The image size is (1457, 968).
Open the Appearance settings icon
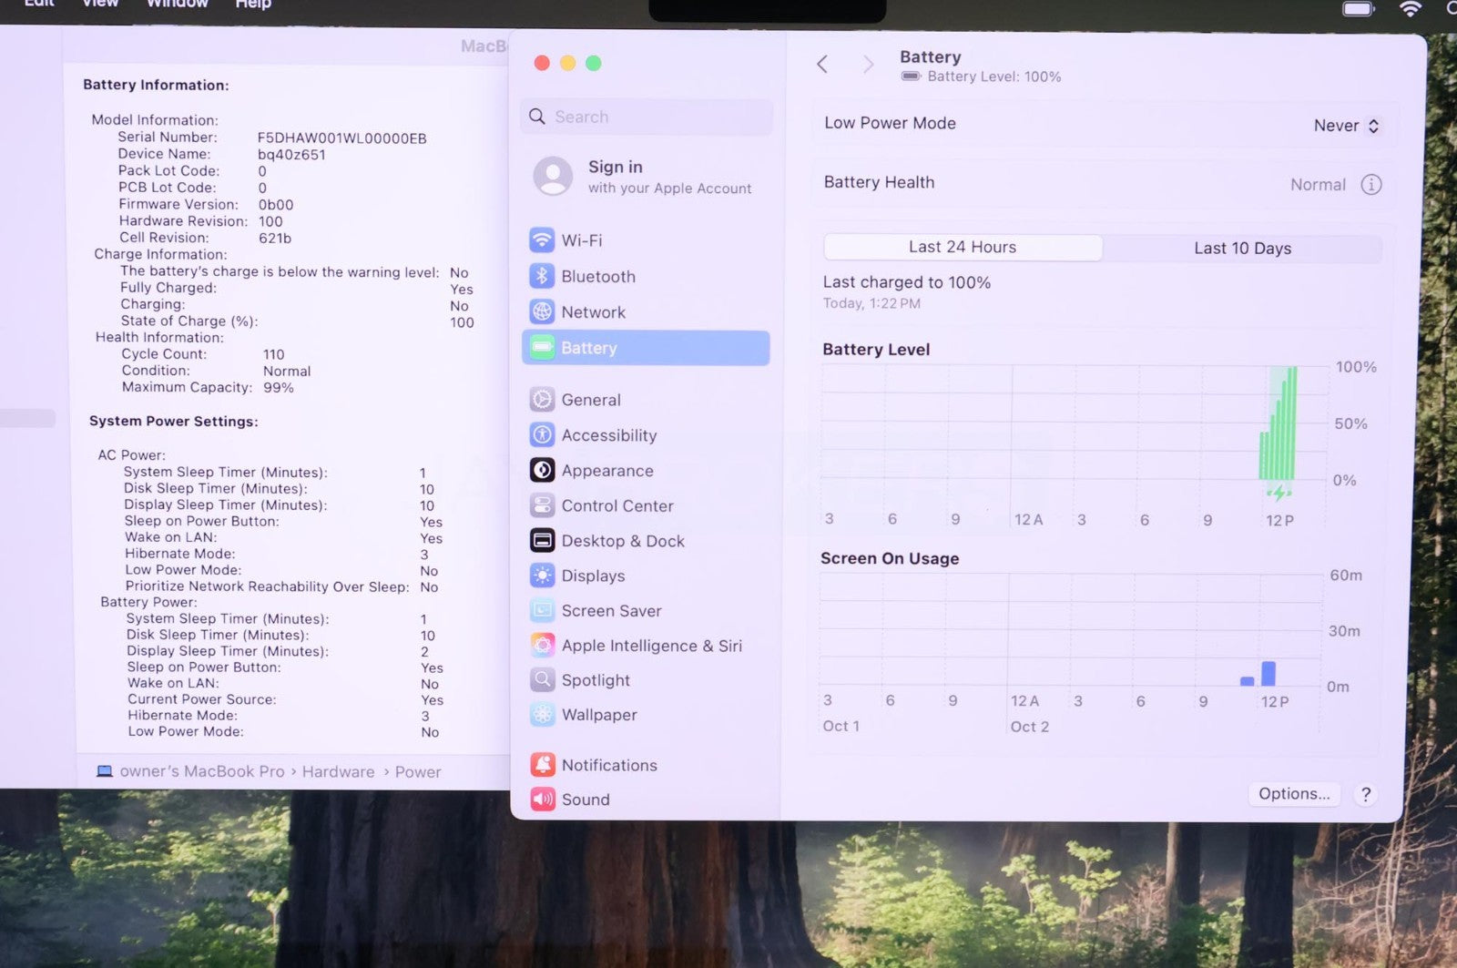[x=542, y=470]
